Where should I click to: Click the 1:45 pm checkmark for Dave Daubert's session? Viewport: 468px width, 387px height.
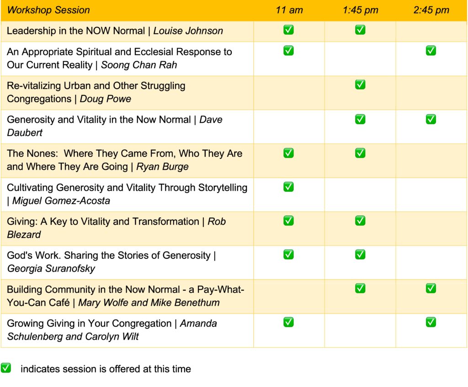pos(360,119)
